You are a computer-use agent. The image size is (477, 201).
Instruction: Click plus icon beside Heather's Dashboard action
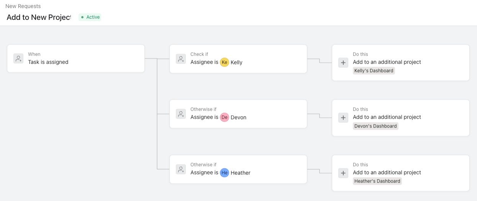[343, 173]
